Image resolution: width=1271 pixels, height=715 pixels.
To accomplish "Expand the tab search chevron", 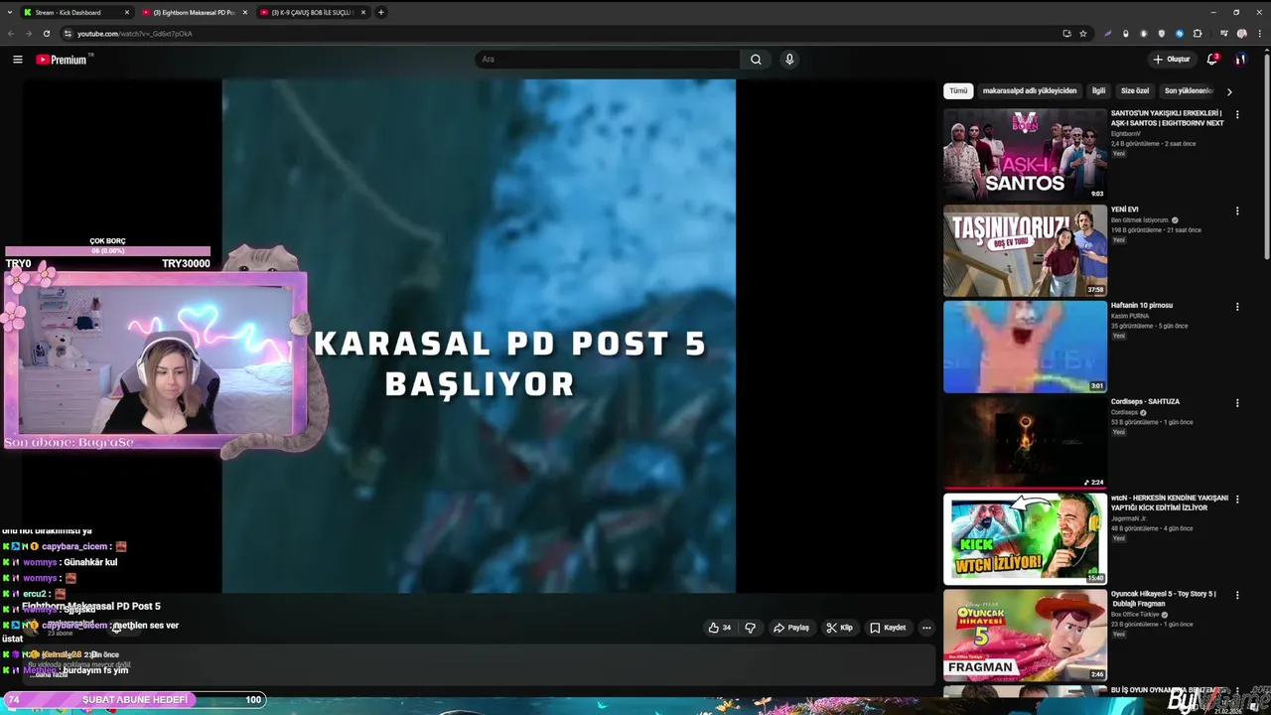I will point(10,13).
